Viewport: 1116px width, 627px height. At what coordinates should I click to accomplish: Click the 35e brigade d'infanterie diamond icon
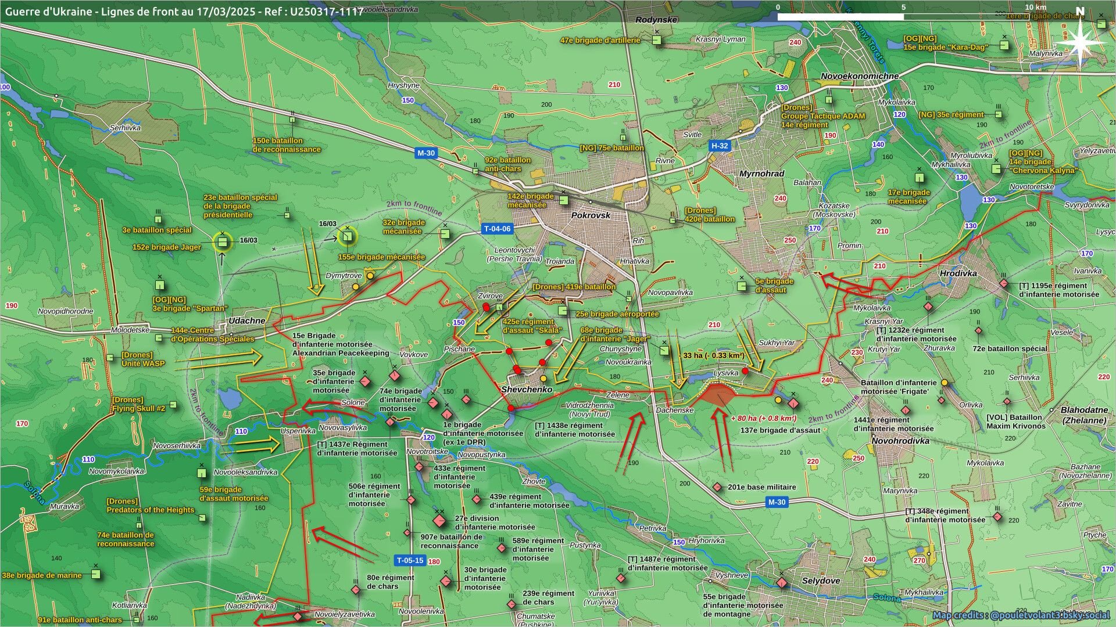365,381
